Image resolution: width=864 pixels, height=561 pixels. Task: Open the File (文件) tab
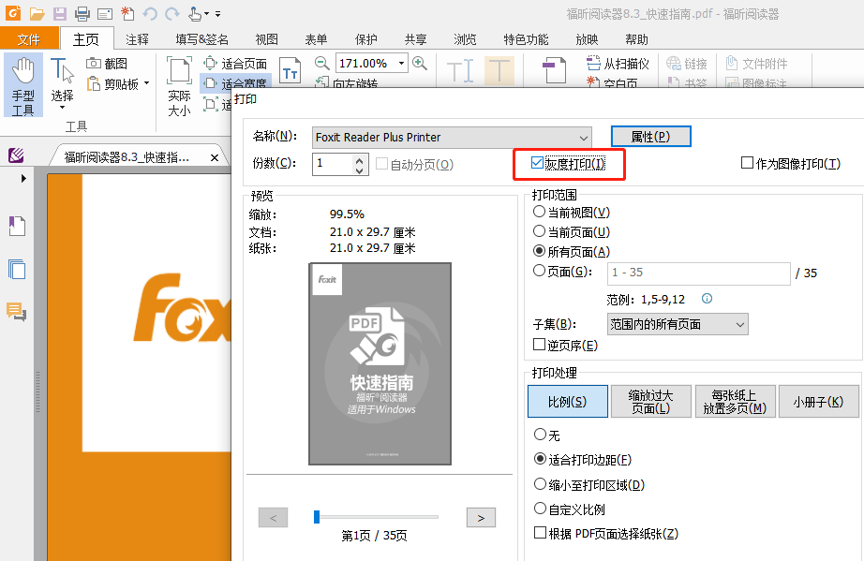[x=29, y=39]
